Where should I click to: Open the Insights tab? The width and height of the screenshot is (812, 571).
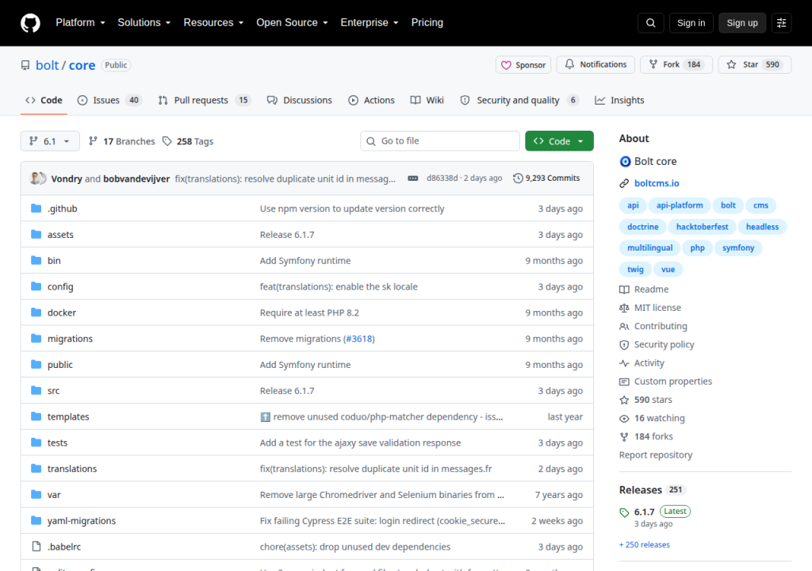[x=619, y=100]
